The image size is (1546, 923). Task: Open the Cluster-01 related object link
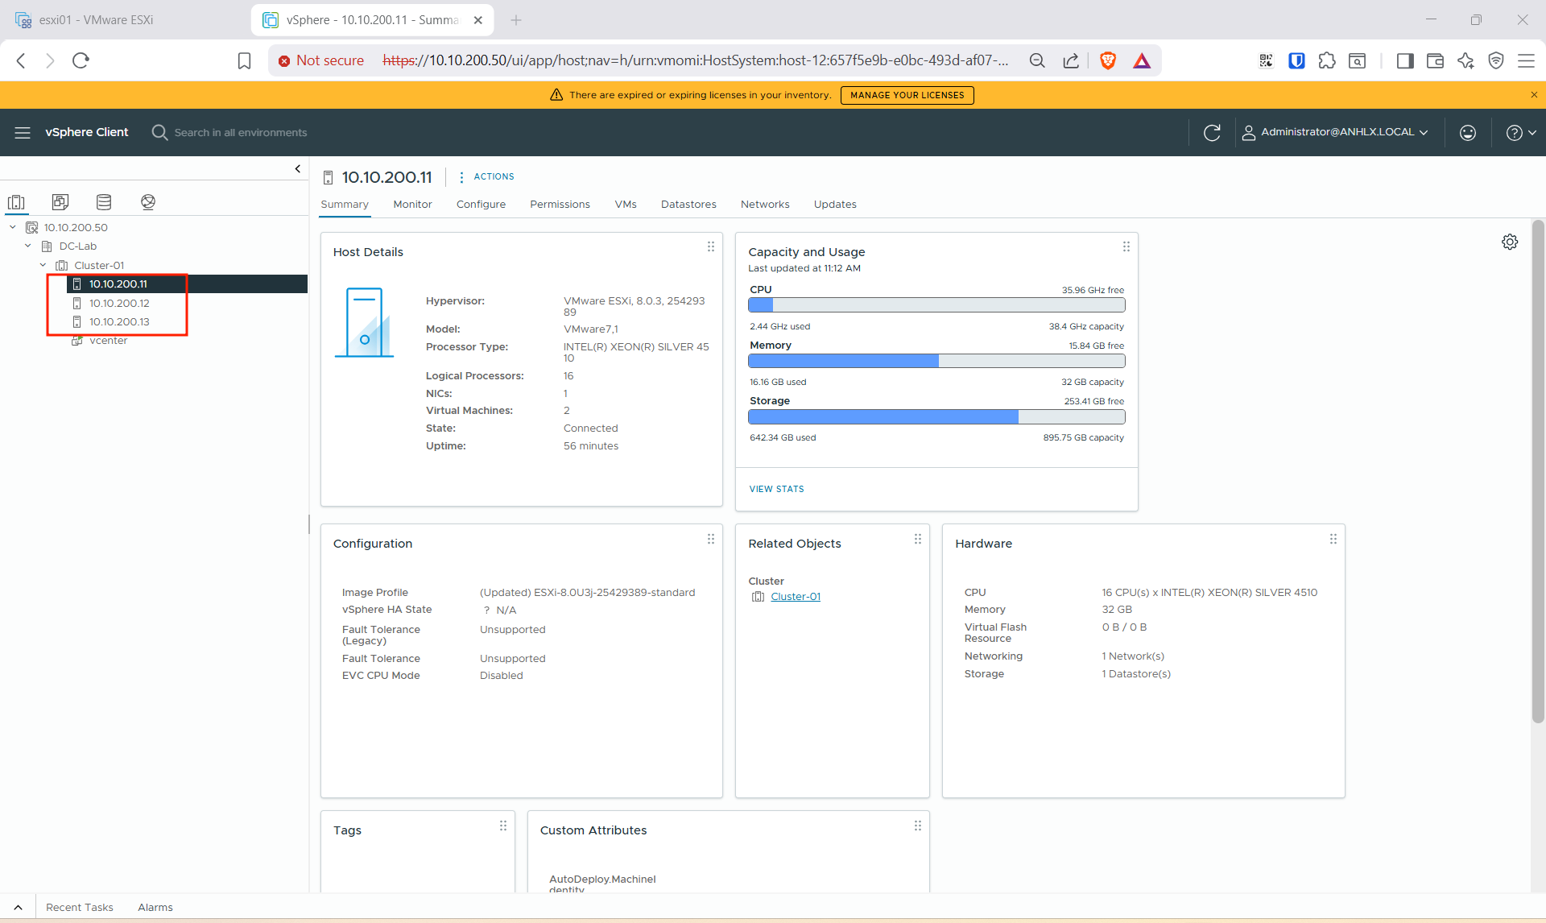796,597
